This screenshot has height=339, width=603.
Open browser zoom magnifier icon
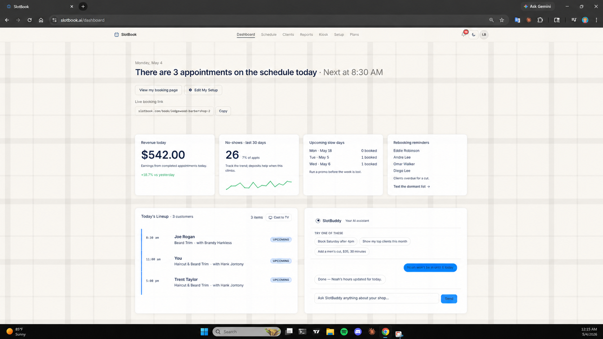[491, 20]
